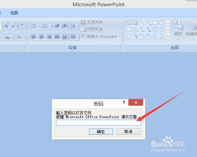Increase the list indent level
The image size is (197, 157).
[64, 26]
